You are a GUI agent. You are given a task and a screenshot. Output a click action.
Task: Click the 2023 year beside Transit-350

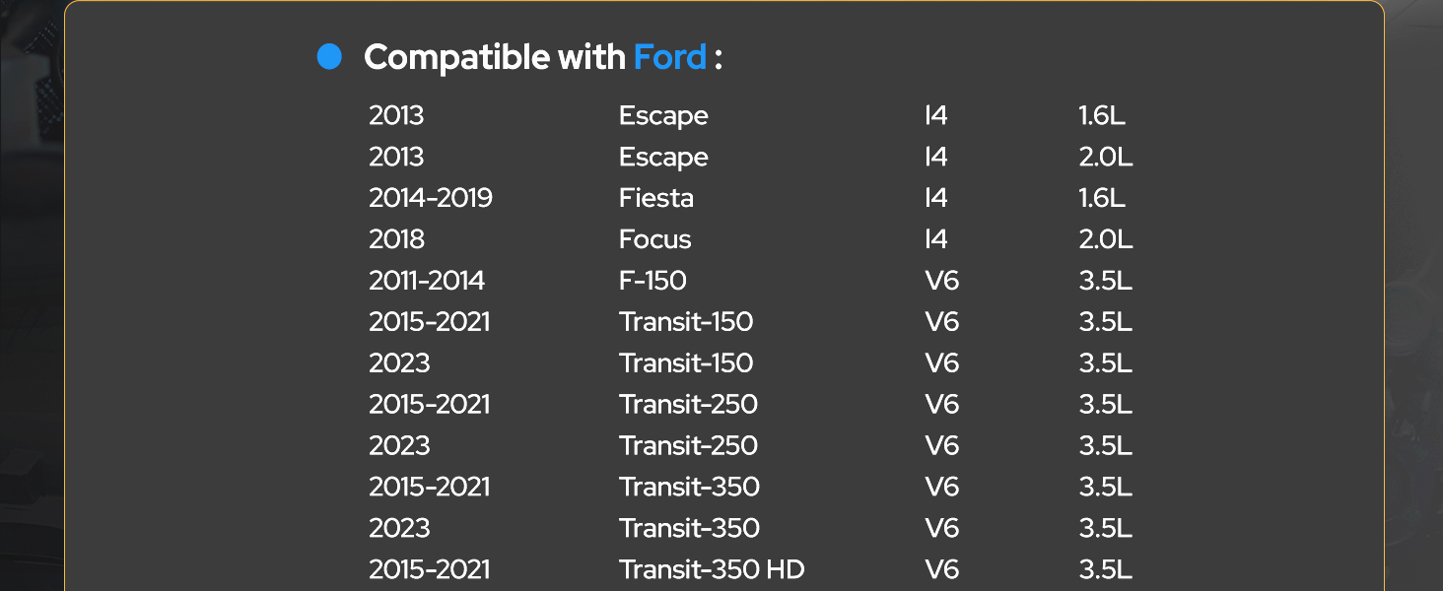[x=399, y=529]
